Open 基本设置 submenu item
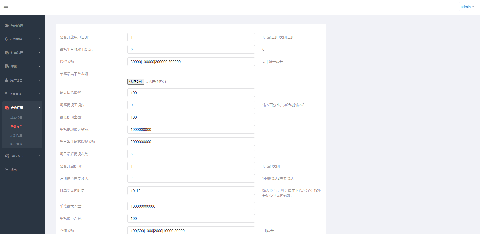Screen dimensions: 480x234 click(x=16, y=118)
